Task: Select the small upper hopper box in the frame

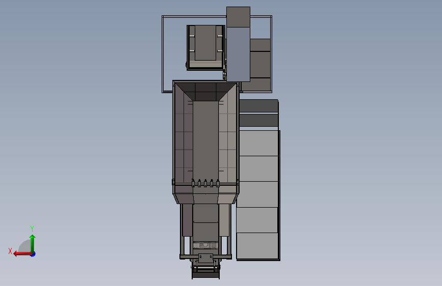Action: click(206, 47)
